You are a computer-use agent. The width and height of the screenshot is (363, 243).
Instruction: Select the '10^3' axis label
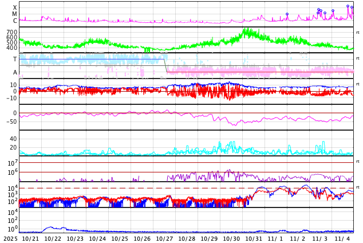13,195
